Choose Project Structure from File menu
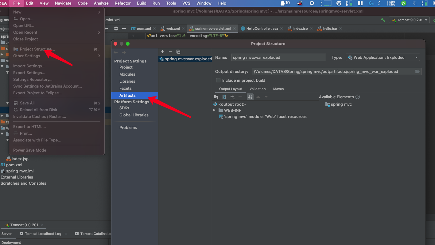 pos(57,49)
